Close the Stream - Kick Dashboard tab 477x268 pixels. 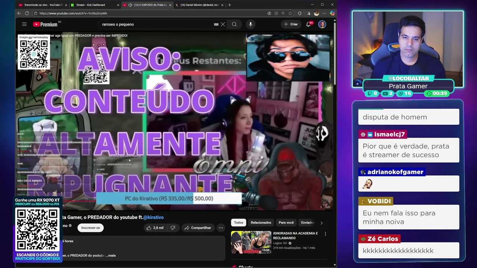click(x=118, y=5)
